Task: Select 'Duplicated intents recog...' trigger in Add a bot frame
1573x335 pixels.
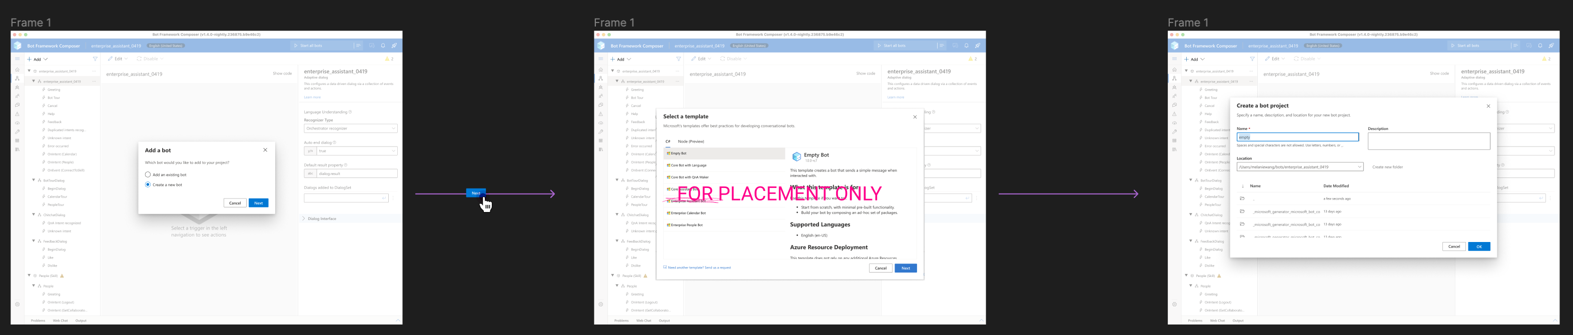Action: (66, 130)
